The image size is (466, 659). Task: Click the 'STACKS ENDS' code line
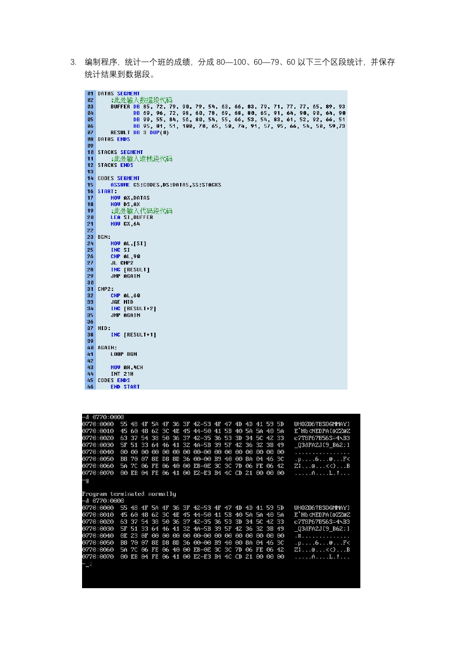coord(115,165)
